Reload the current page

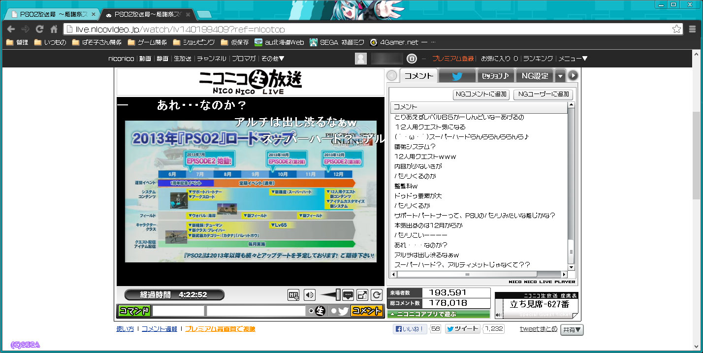point(40,29)
